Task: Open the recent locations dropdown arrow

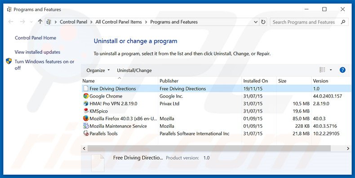Action: pyautogui.click(x=31, y=22)
